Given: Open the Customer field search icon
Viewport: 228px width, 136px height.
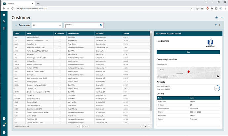Looking at the screenshot, I should [100, 25].
